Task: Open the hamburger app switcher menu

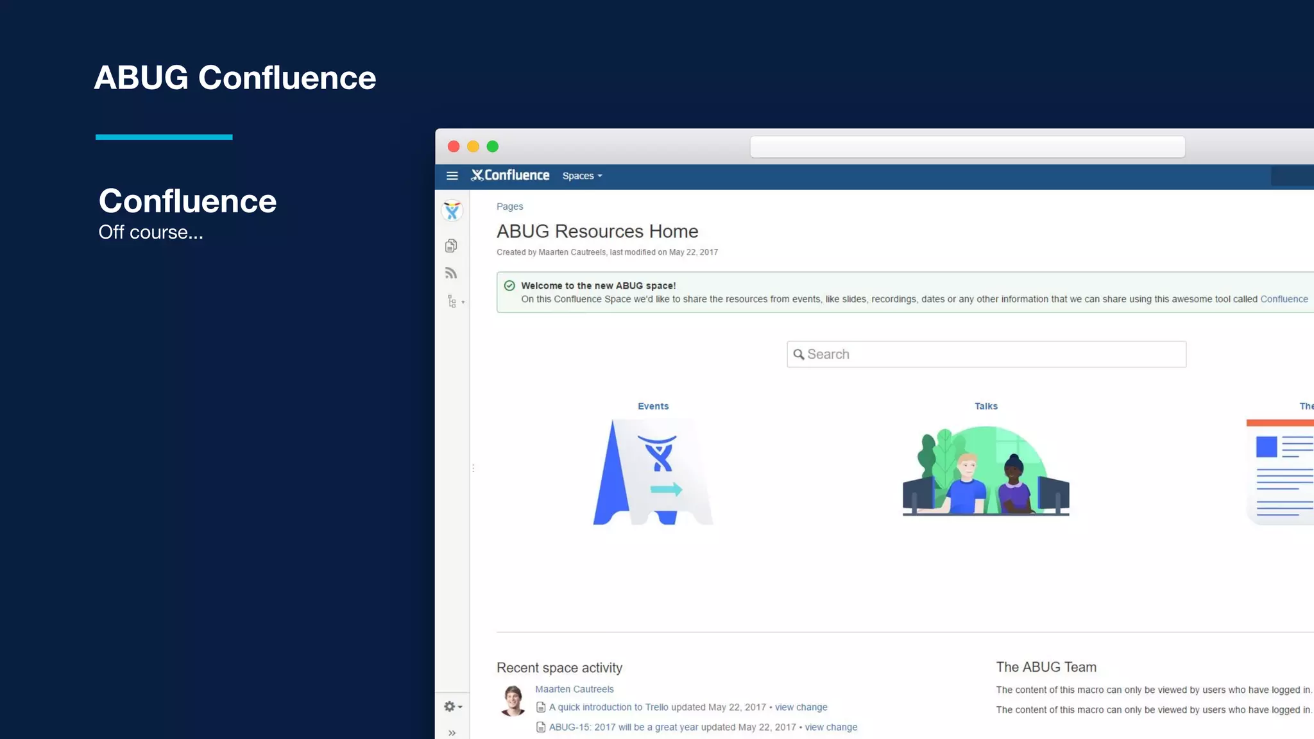Action: click(452, 176)
